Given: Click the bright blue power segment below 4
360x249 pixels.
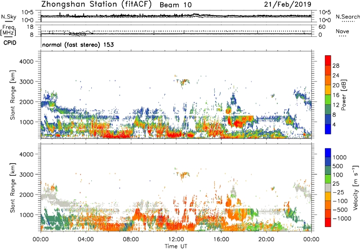Looking at the screenshot, I should [x=328, y=129].
